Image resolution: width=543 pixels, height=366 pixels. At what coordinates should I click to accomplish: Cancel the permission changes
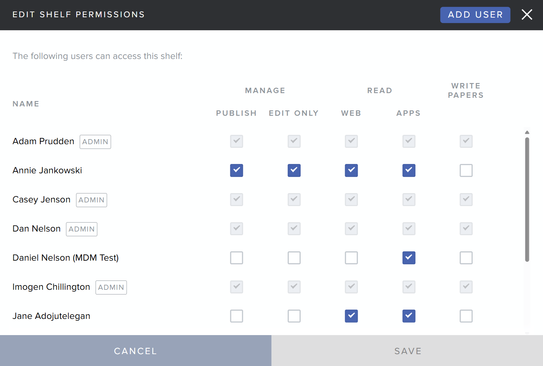coord(136,351)
